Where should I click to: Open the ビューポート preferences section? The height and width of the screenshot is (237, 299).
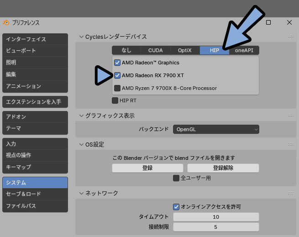(35, 51)
